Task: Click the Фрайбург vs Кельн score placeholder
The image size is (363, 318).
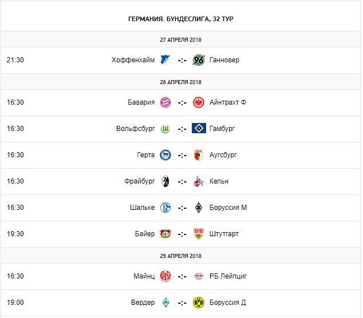Action: click(182, 181)
